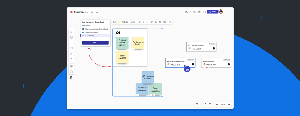
Task: Toggle the Smartsheet checkmark on Q2 Planning Session card
Action: tap(214, 48)
